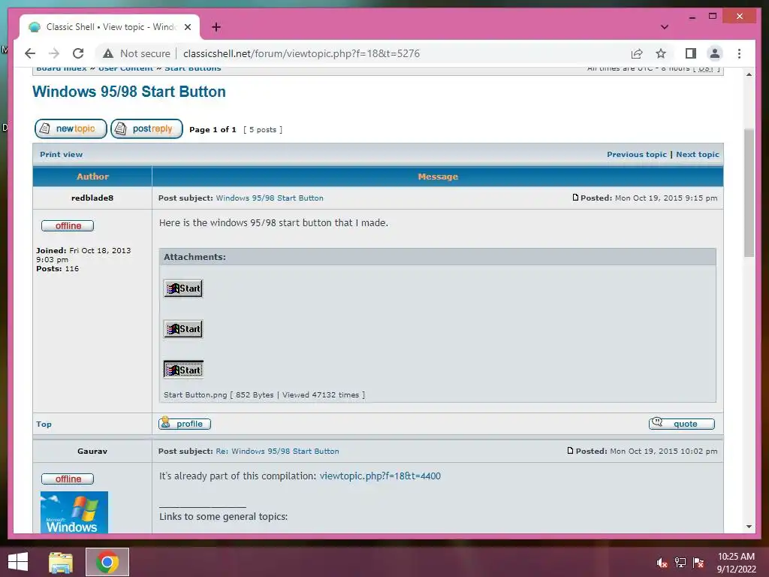Open the viewtopic.php?f=18&t=4400 link

380,476
